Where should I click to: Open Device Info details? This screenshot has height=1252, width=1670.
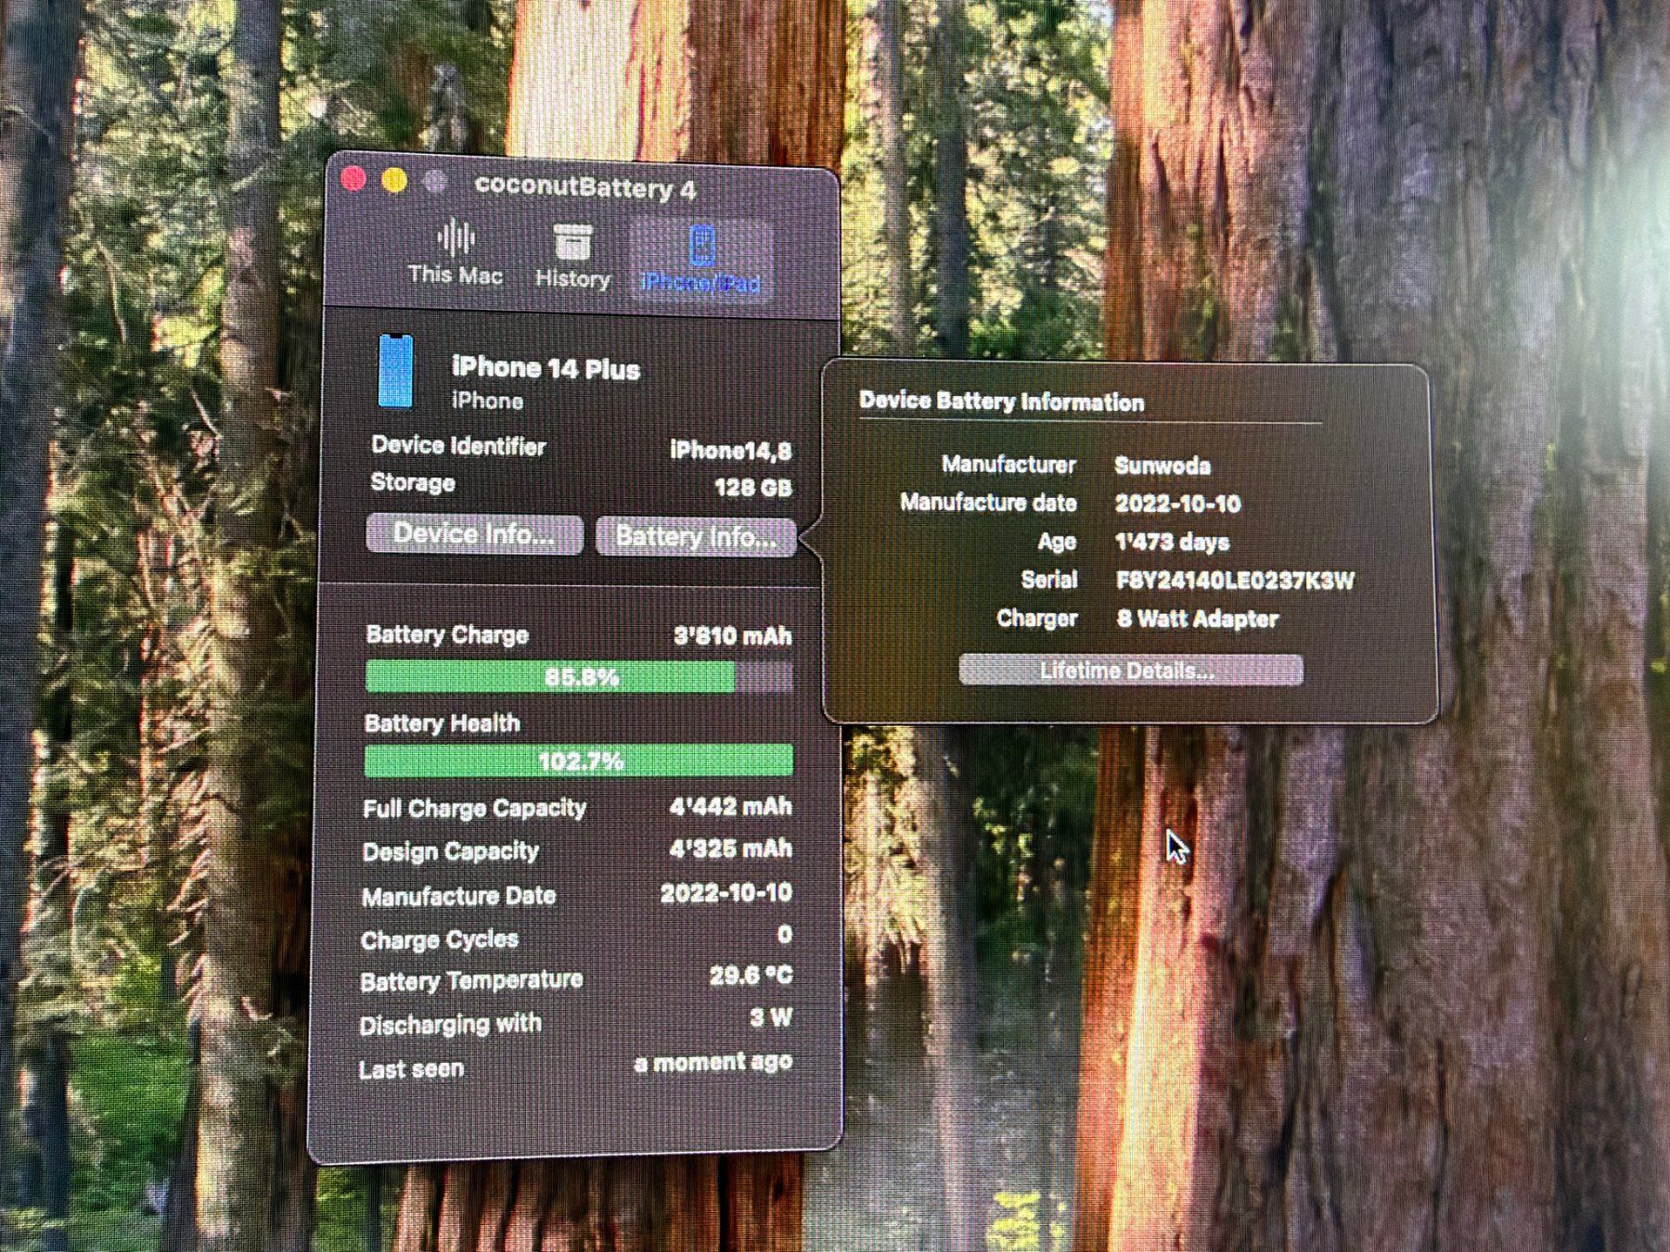click(474, 534)
